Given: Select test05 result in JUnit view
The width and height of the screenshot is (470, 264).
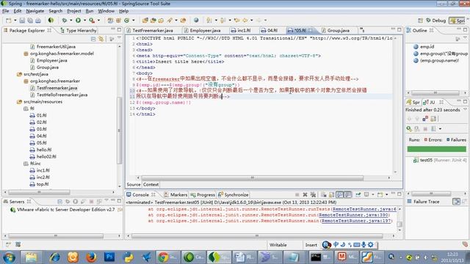Looking at the screenshot, I should [440, 160].
